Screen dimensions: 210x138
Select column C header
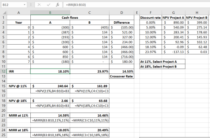90,13
